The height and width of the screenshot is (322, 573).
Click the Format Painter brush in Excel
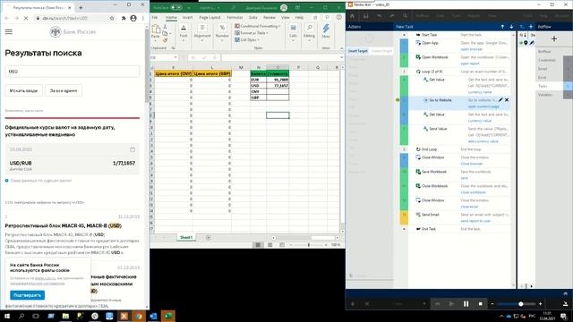(165, 39)
